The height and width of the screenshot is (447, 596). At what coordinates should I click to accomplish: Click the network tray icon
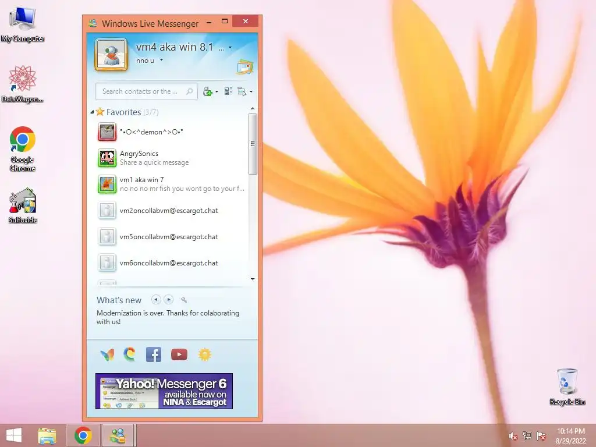pos(527,436)
